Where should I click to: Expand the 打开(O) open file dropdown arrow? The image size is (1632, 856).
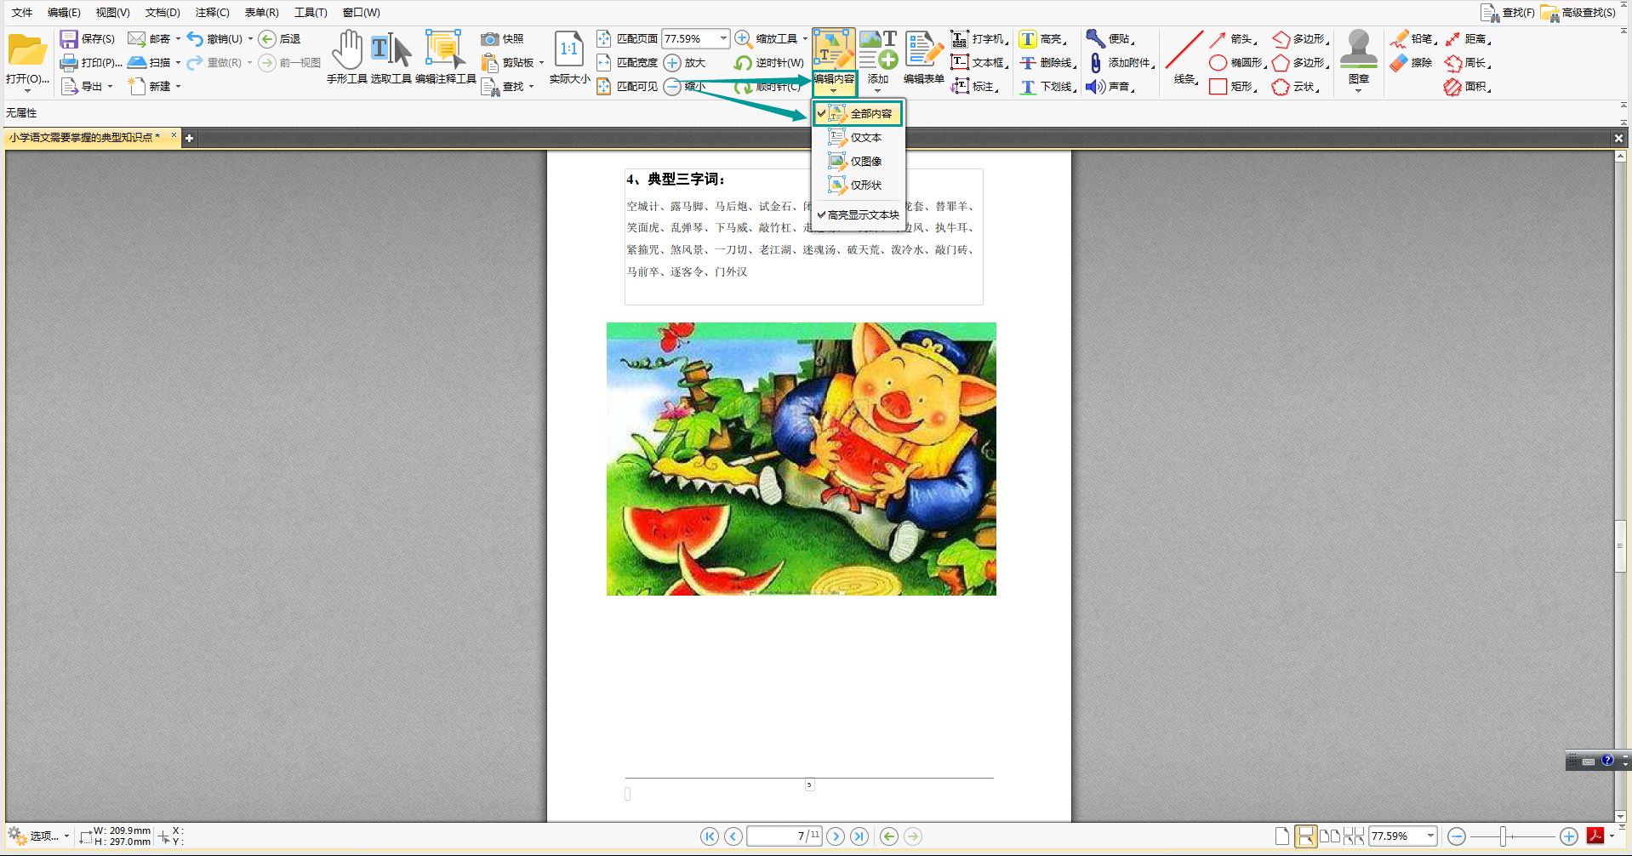coord(27,89)
